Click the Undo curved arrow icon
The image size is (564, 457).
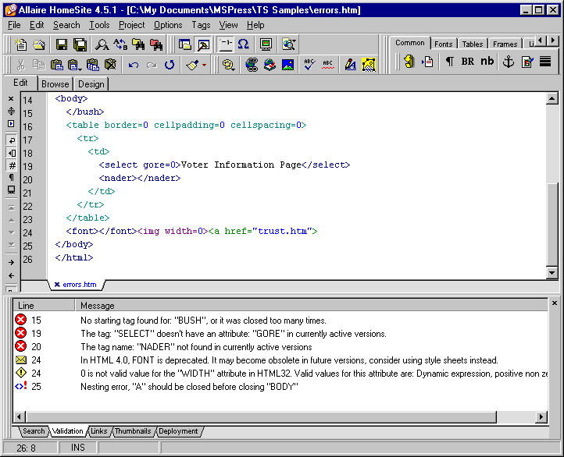[x=134, y=65]
